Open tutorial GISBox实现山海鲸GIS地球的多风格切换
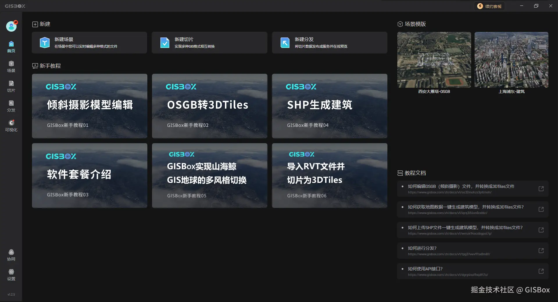Viewport: 558px width, 302px height. [x=210, y=175]
